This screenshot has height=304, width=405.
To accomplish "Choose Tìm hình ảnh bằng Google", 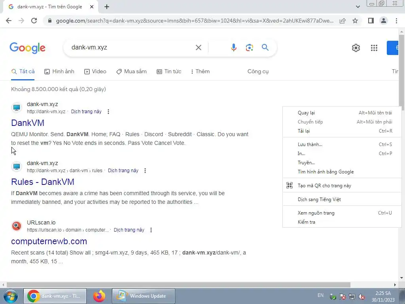I will coord(342,172).
